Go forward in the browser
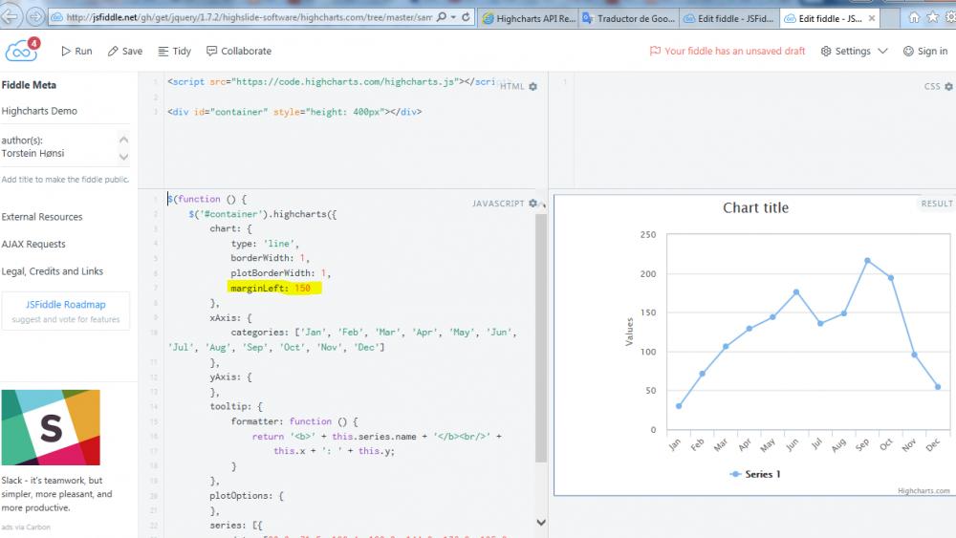 (35, 17)
